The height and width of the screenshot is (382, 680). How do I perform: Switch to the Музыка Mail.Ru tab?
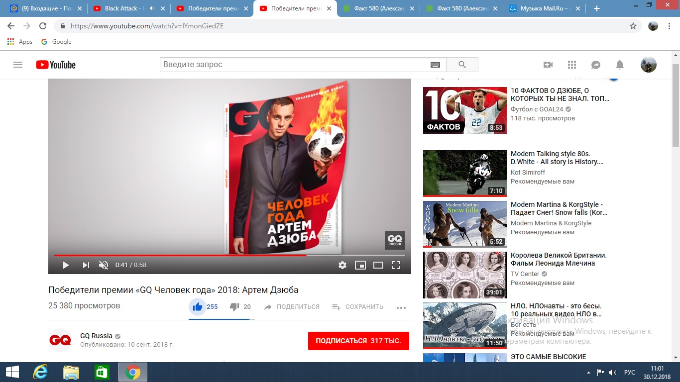[545, 8]
